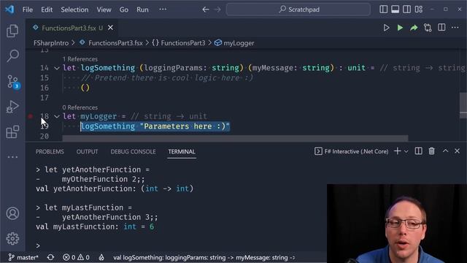Toggle secondary side bar layout icon
This screenshot has height=263, width=467.
407,9
